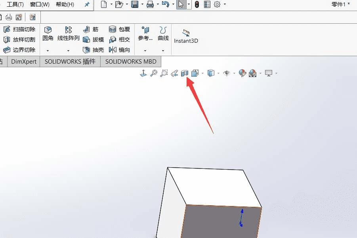Expand the Print dropdown arrow
This screenshot has height=238, width=357.
click(158, 4)
